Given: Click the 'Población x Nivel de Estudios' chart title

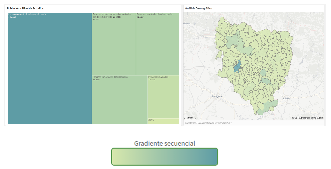Looking at the screenshot, I should tap(25, 8).
